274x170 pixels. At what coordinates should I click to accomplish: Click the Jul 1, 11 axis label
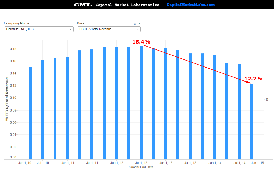click(92, 163)
